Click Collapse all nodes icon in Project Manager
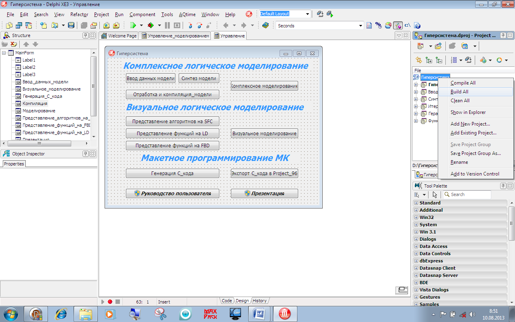Screen dimensions: 515x322 click(x=439, y=60)
